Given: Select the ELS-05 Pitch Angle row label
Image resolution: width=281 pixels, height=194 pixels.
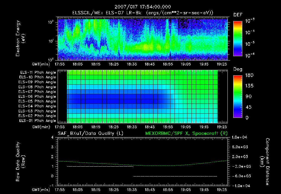Looking at the screenshot, I should (37, 101).
